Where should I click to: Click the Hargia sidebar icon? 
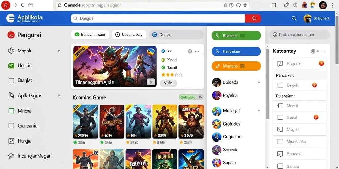pos(11,141)
